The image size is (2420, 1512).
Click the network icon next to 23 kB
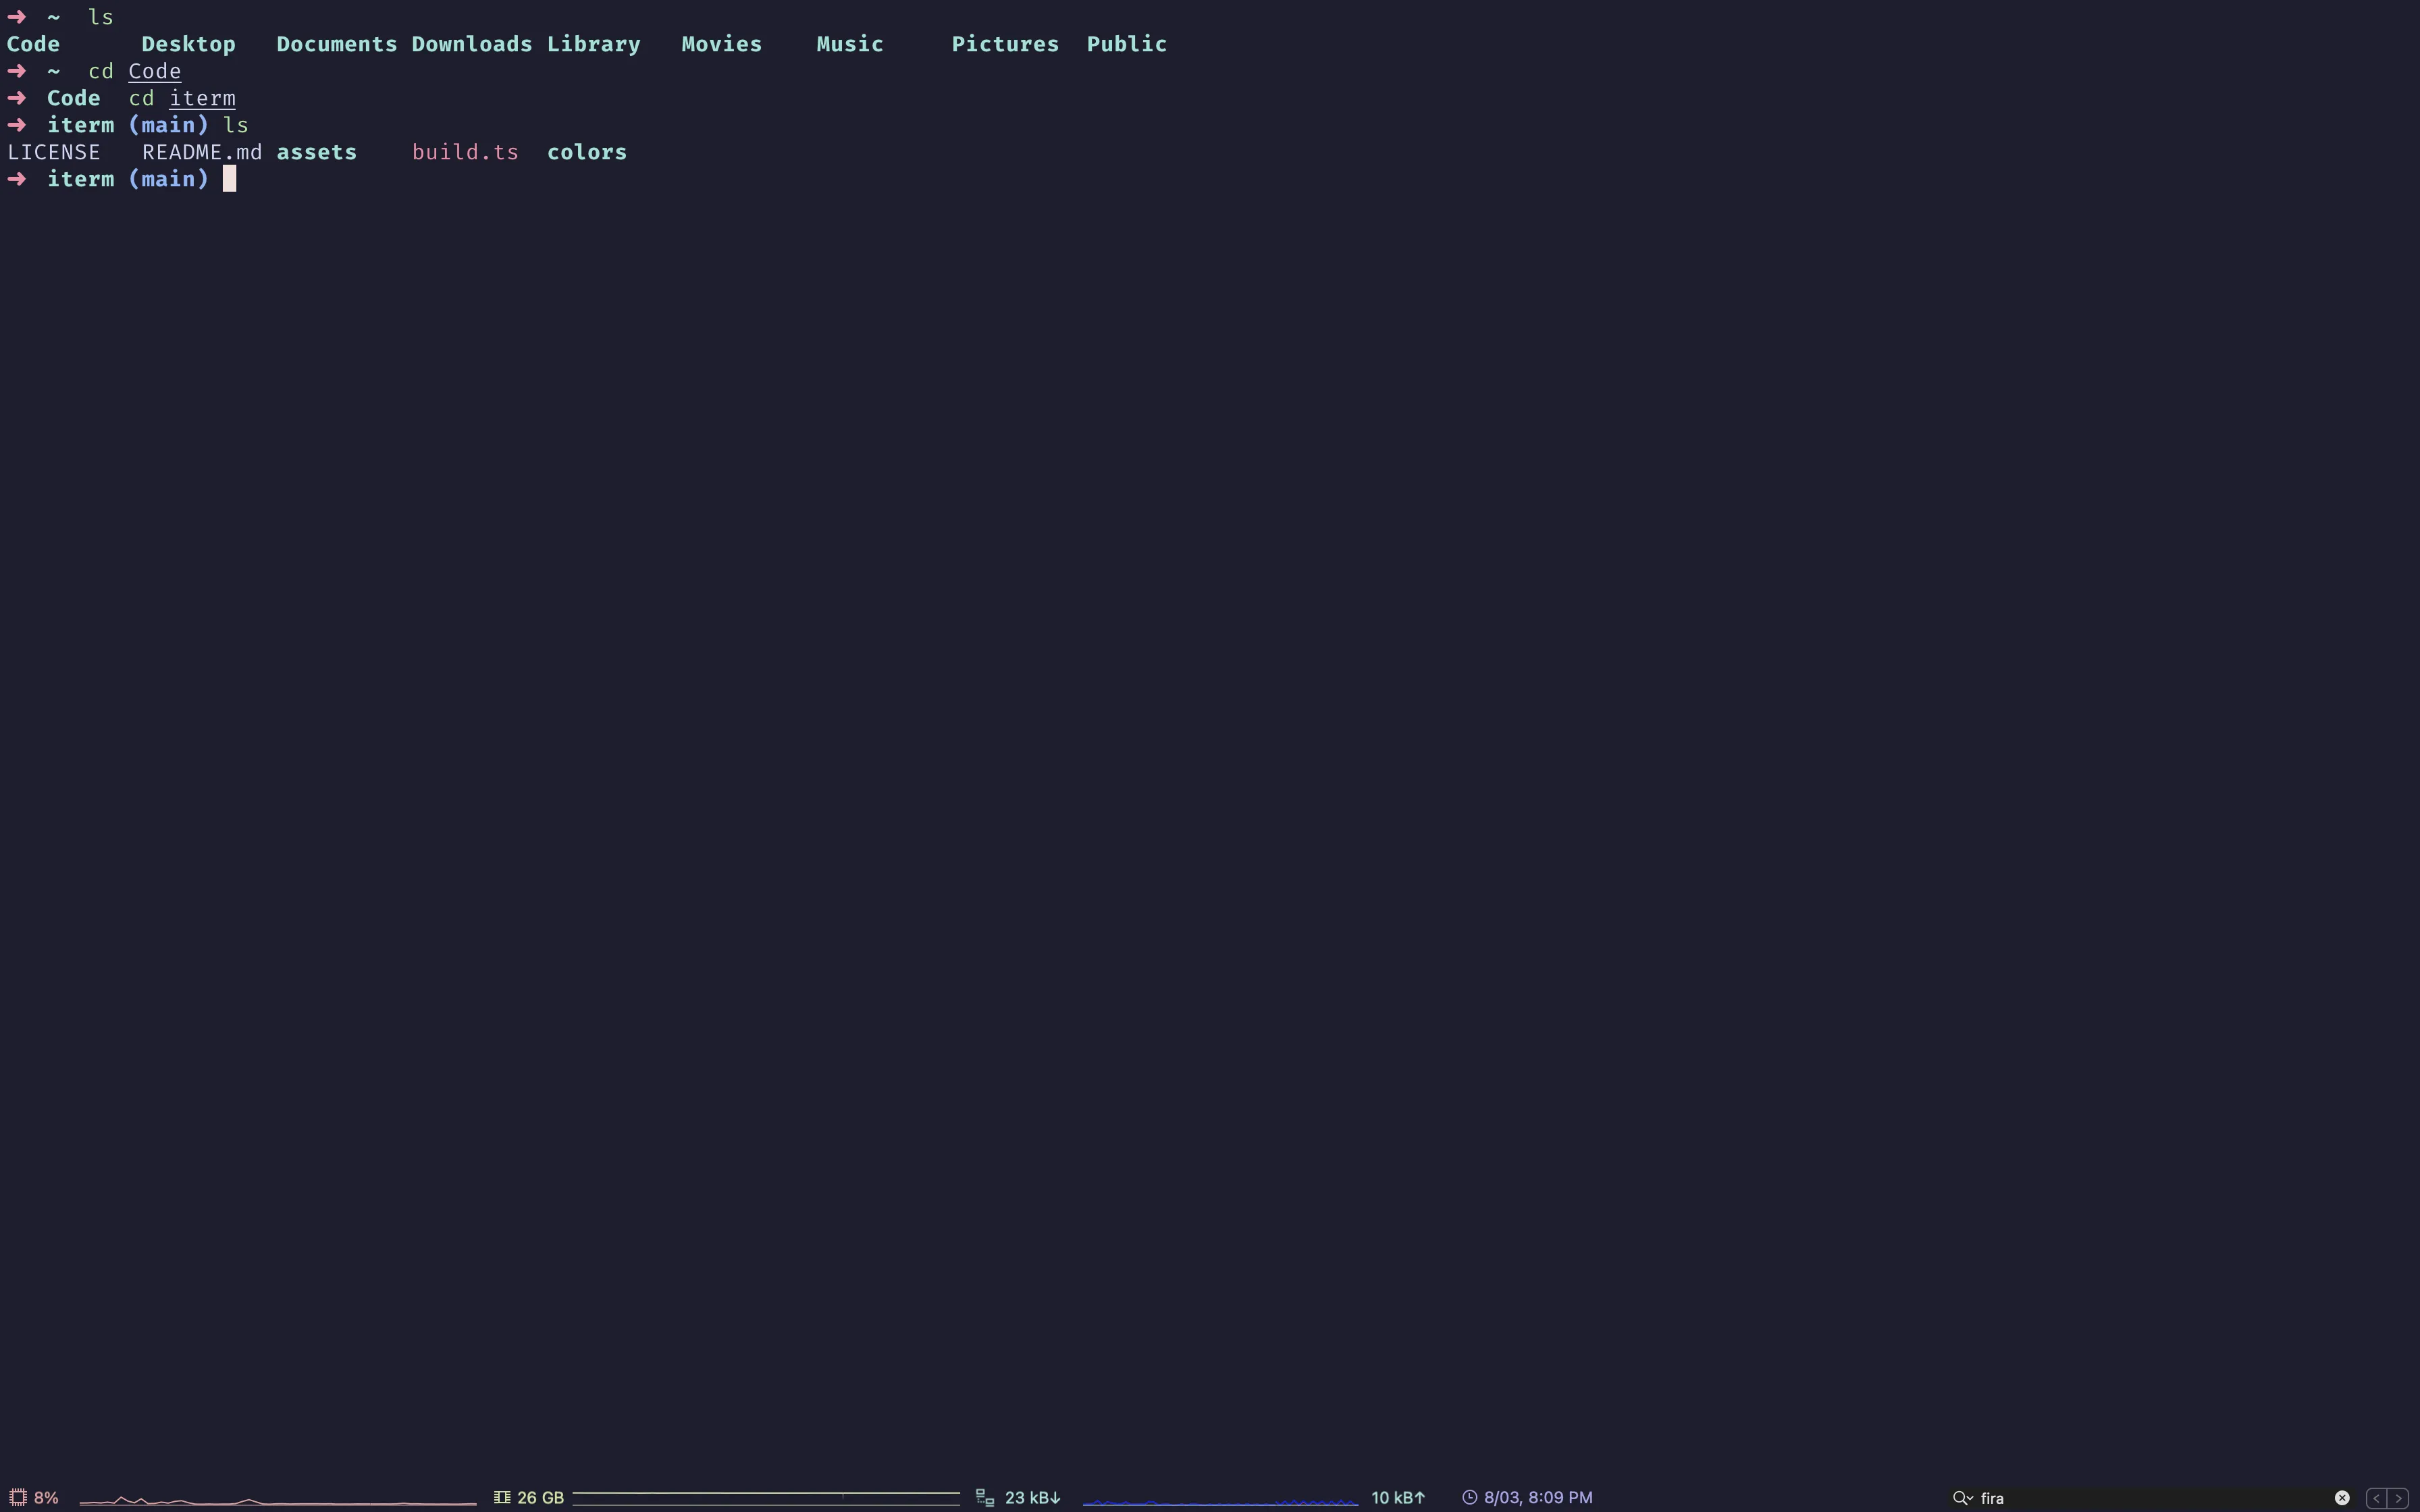[x=985, y=1497]
